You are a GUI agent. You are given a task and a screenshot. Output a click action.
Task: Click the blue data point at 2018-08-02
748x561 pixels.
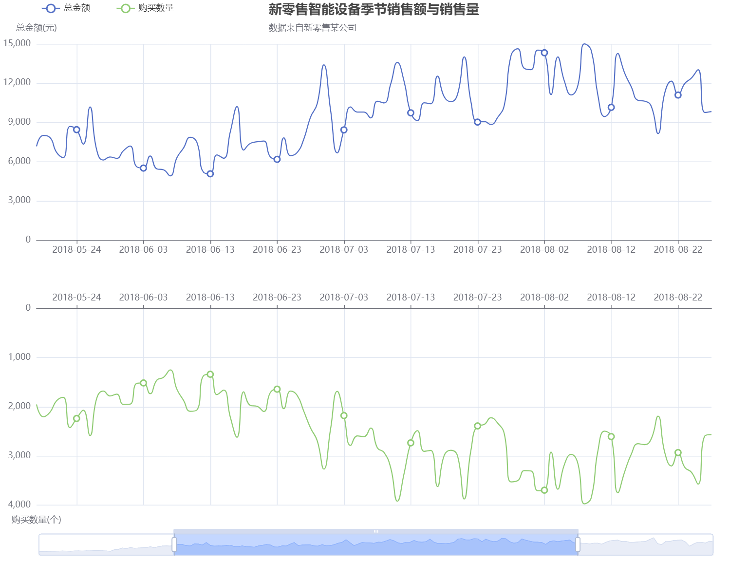click(544, 53)
